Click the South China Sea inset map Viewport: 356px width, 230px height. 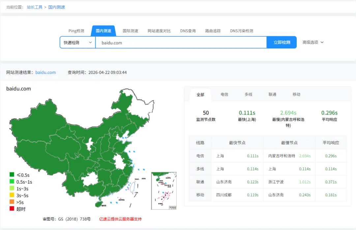(164, 191)
